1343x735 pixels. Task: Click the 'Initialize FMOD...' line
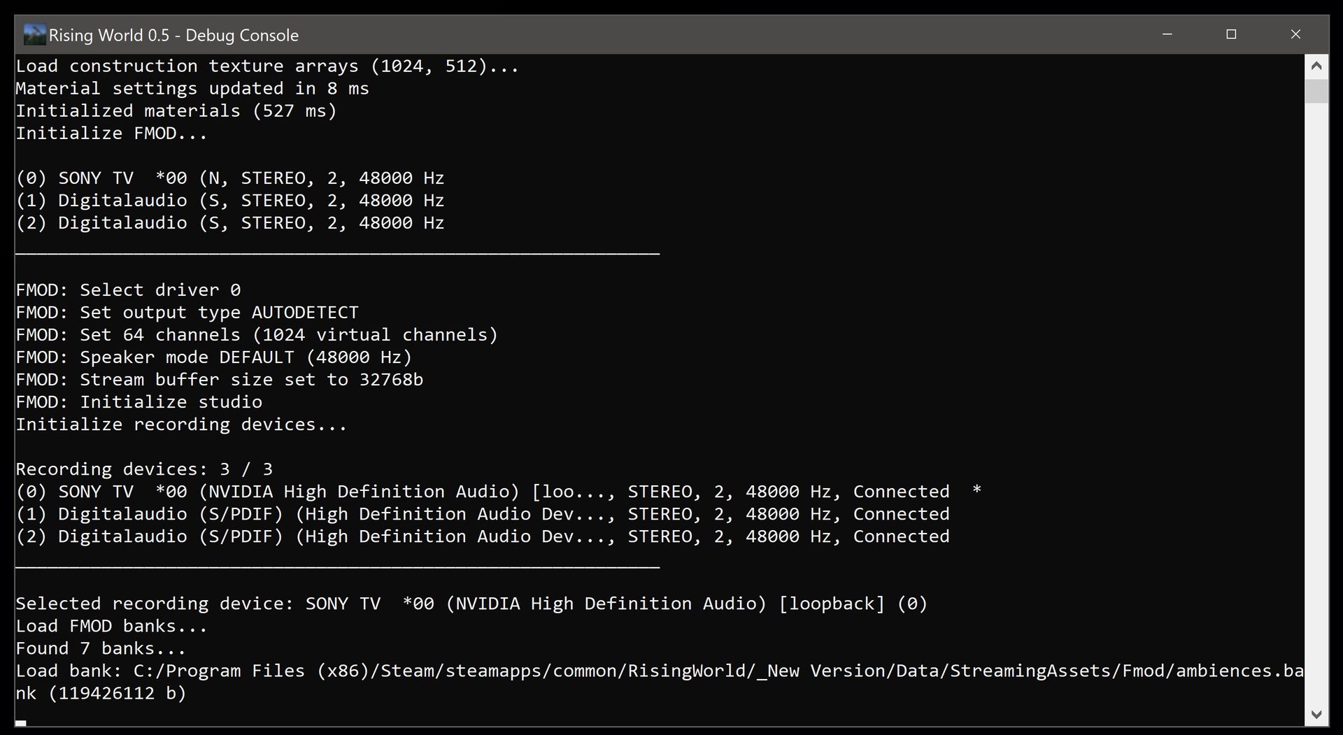112,134
